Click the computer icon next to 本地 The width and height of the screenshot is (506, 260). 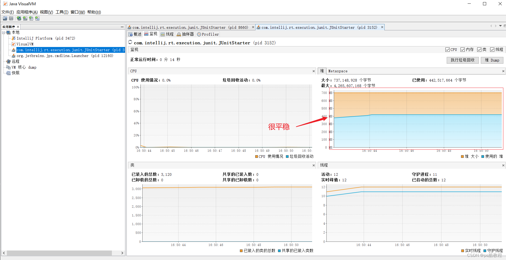[8, 32]
